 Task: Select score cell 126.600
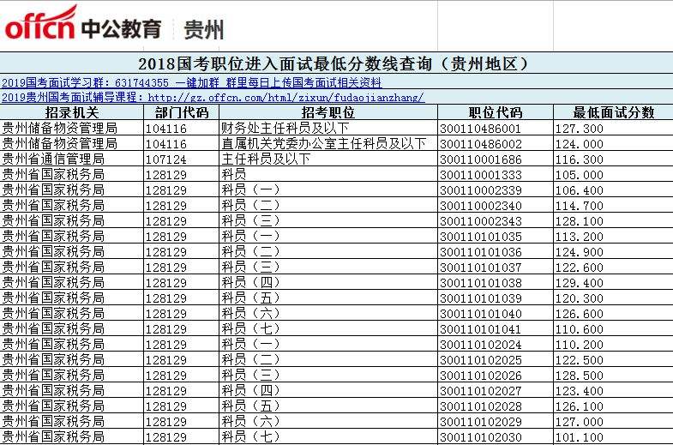coord(613,313)
